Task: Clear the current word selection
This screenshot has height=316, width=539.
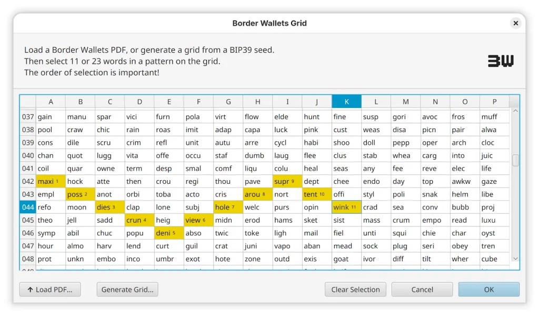Action: pyautogui.click(x=355, y=289)
